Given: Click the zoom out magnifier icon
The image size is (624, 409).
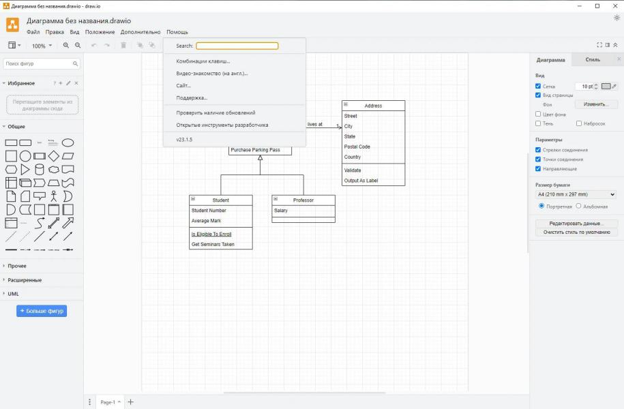Looking at the screenshot, I should (78, 46).
